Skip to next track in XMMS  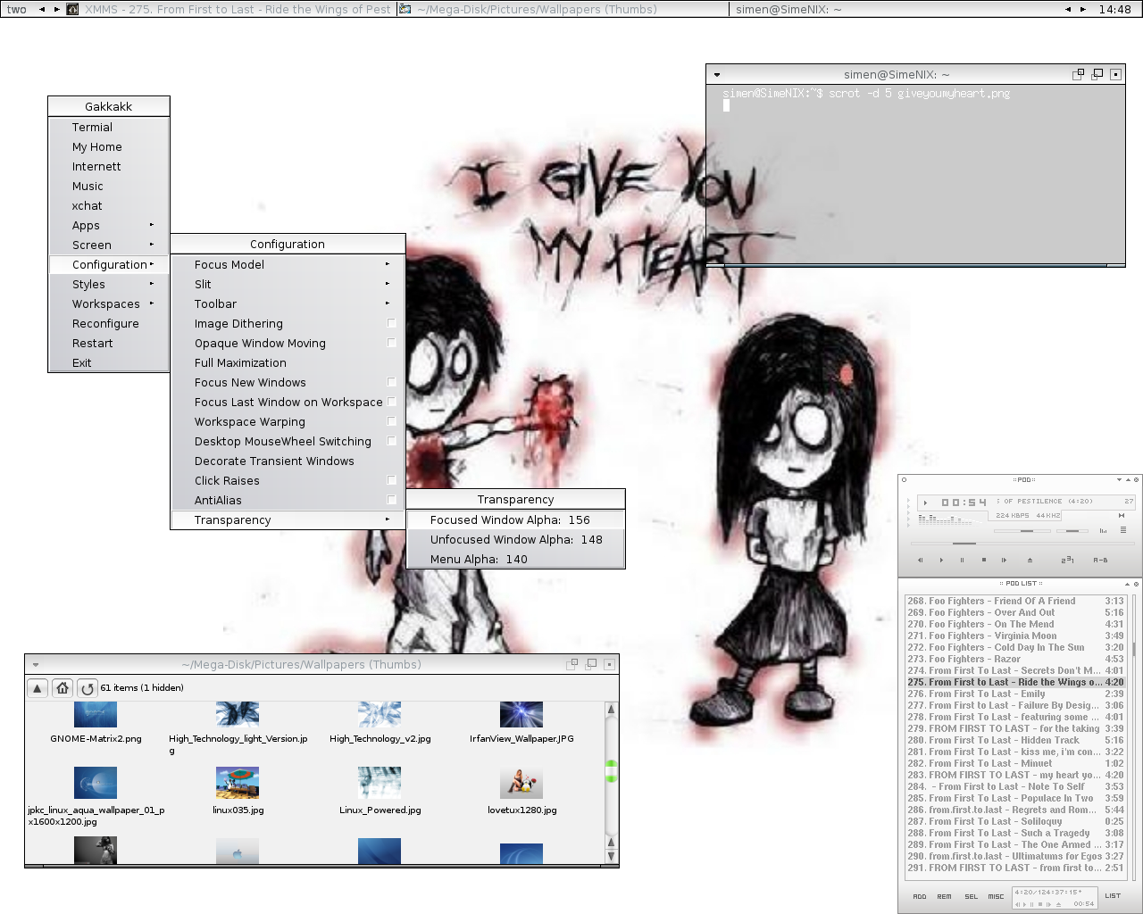tap(1004, 561)
